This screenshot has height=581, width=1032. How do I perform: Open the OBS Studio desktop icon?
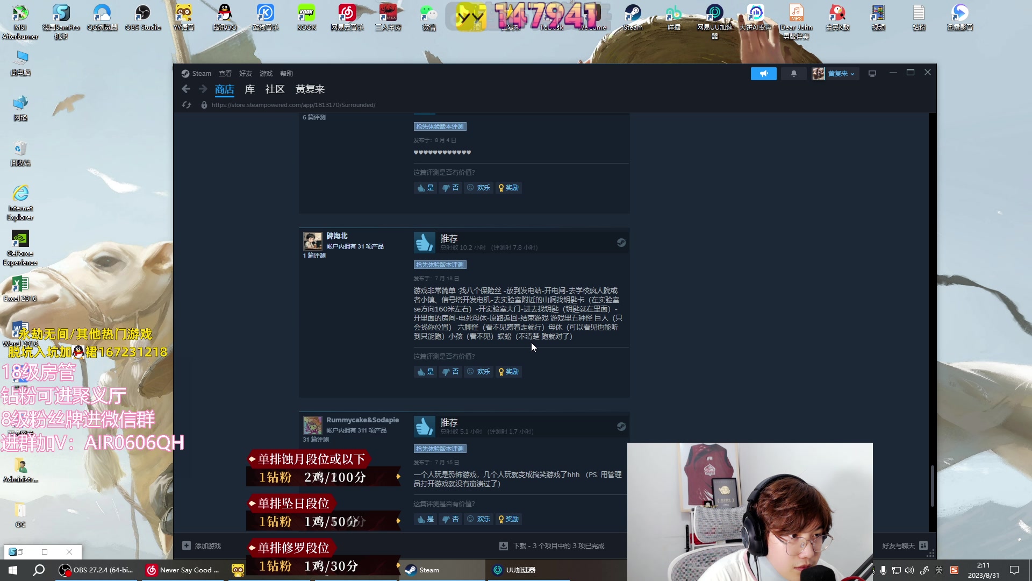pyautogui.click(x=142, y=18)
